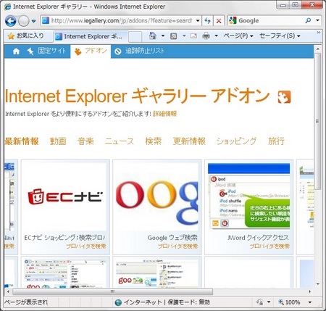Click the gallery home icon
The width and height of the screenshot is (326, 311).
click(16, 51)
